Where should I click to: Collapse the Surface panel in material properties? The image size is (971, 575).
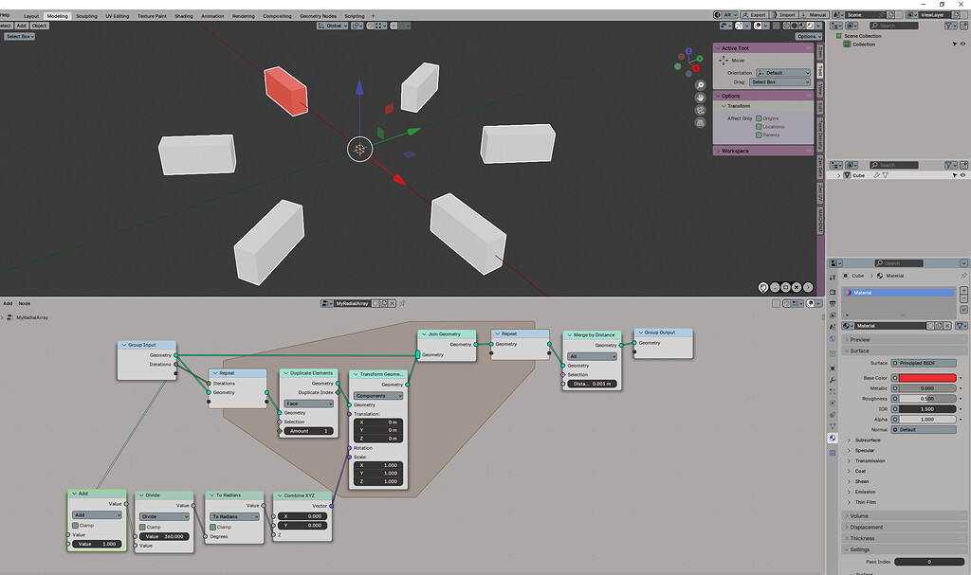point(904,350)
